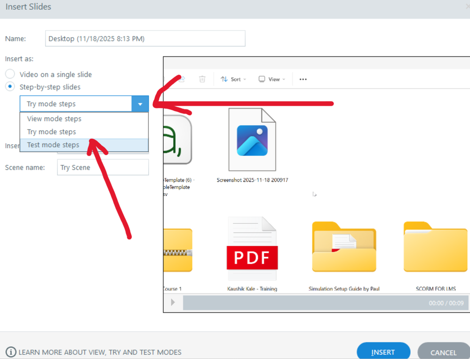Click the trash delete icon in preview
The height and width of the screenshot is (359, 470).
click(x=202, y=79)
